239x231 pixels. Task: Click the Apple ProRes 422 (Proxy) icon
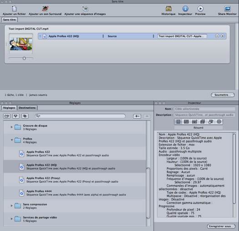pyautogui.click(x=22, y=180)
